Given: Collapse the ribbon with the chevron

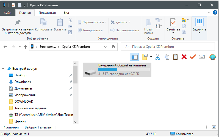Looking at the screenshot, I should click(209, 12).
